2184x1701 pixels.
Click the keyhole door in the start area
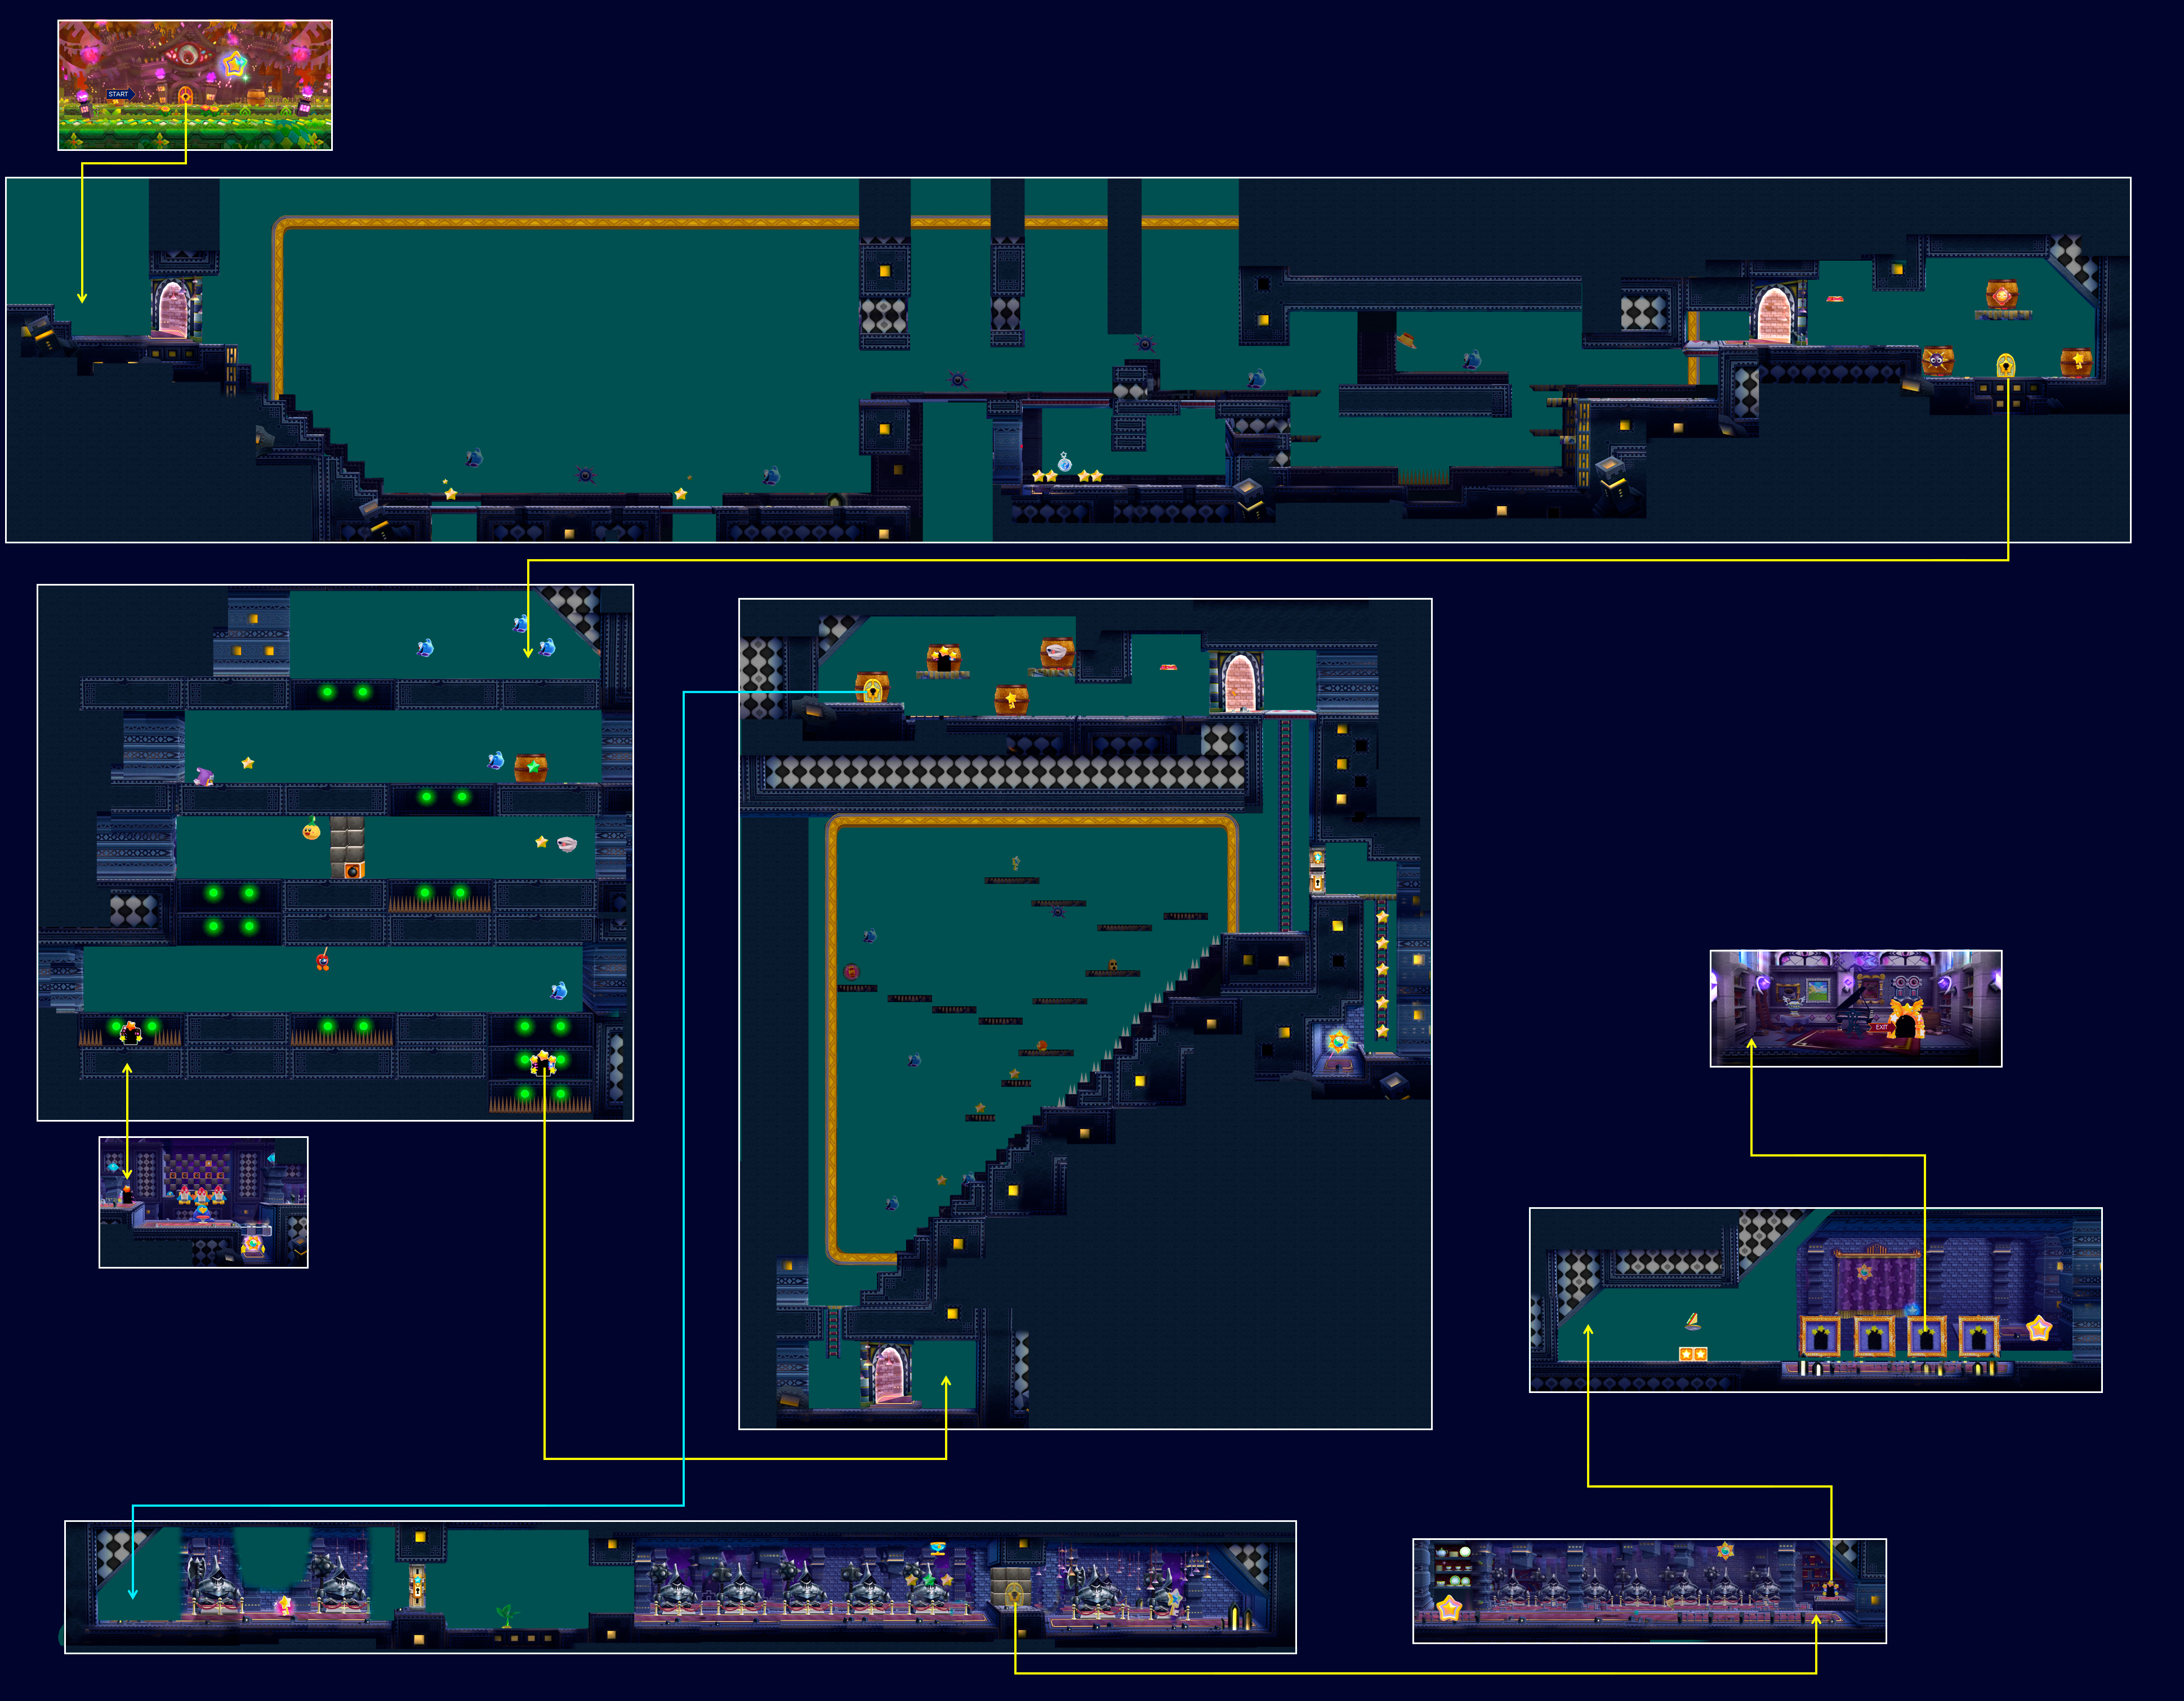[x=185, y=95]
